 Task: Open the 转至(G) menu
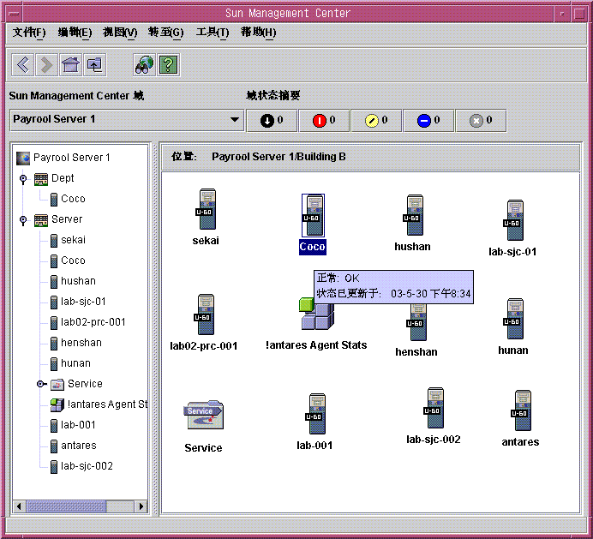tap(165, 33)
